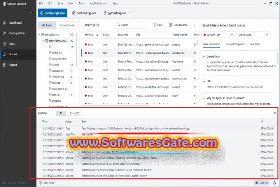
Task: Open the issues Filter
Action: (157, 25)
